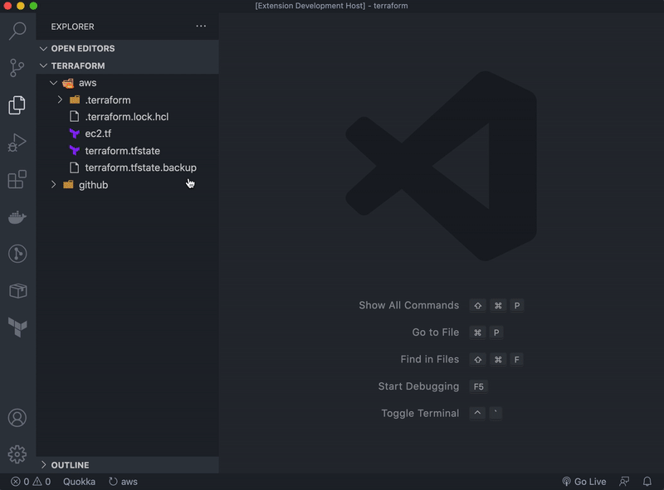The width and height of the screenshot is (664, 490).
Task: Click the terraform.tfstate.backup document icon
Action: (75, 167)
